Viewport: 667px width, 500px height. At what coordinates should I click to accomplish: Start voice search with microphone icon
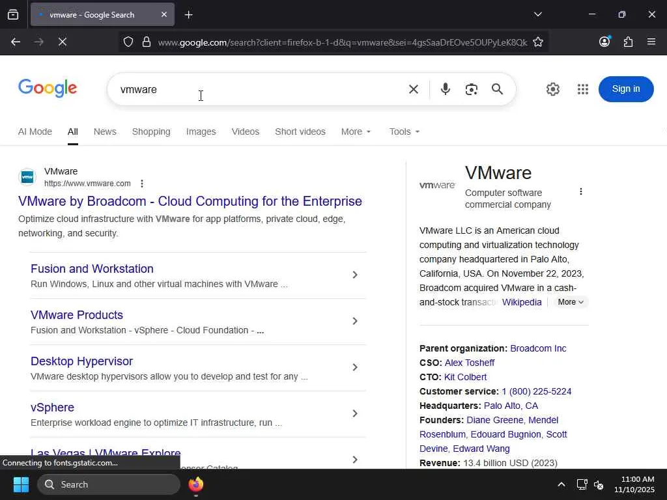coord(446,89)
